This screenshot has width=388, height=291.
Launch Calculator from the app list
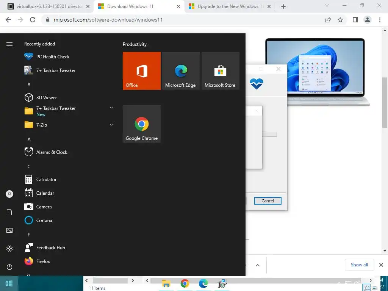coord(41,179)
